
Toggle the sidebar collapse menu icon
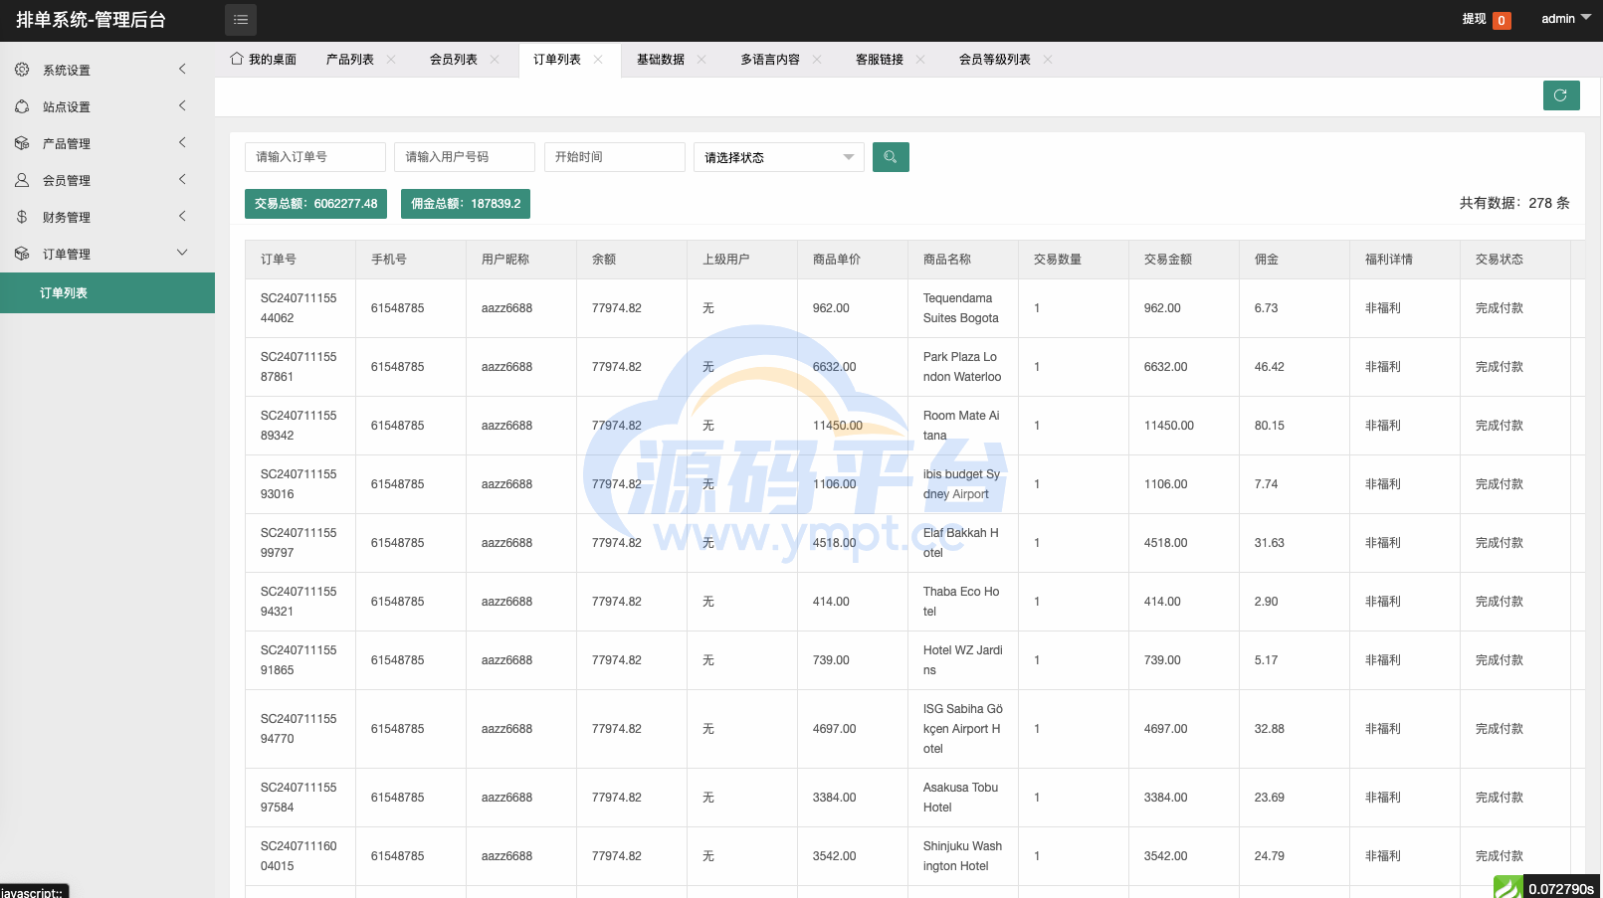coord(241,20)
